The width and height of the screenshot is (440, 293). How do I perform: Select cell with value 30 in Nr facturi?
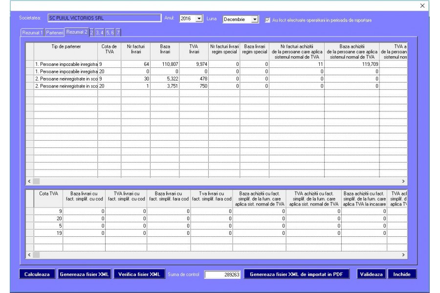click(x=136, y=79)
